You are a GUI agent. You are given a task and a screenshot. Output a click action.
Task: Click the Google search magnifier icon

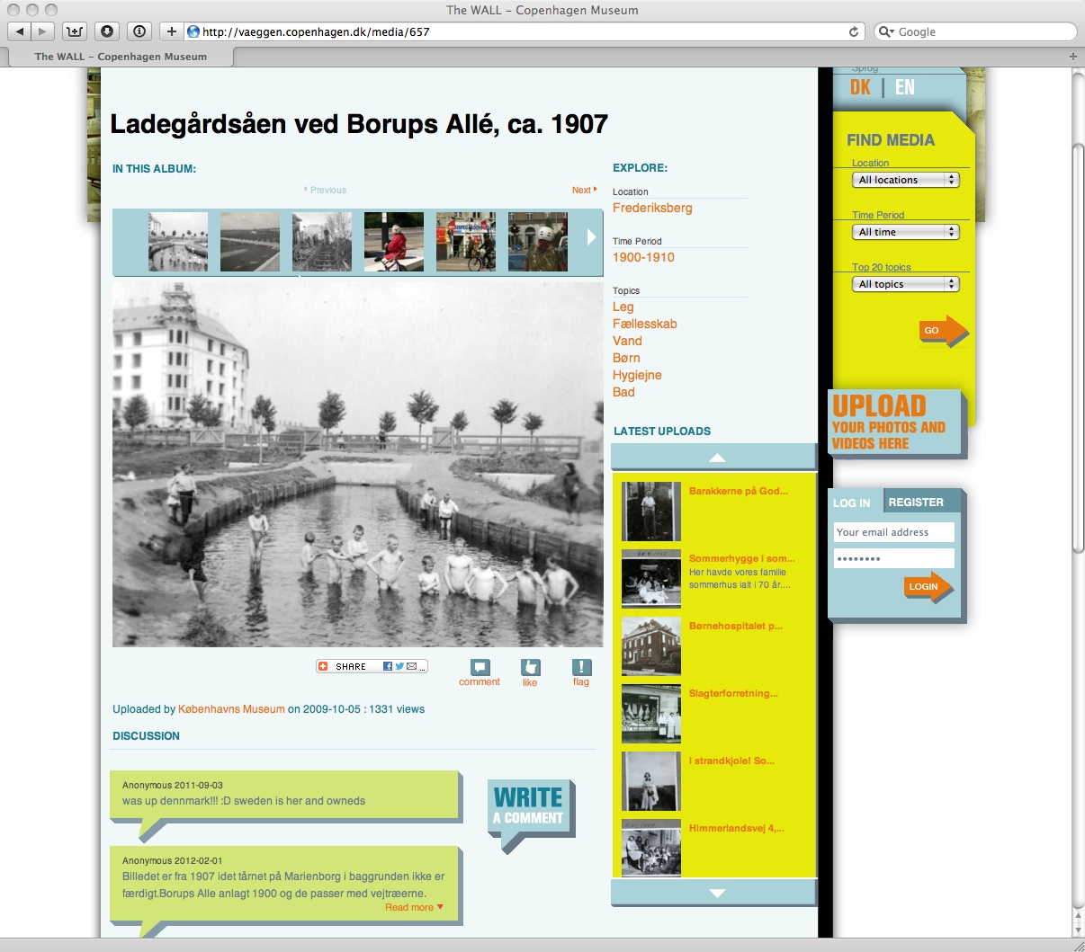(x=887, y=31)
